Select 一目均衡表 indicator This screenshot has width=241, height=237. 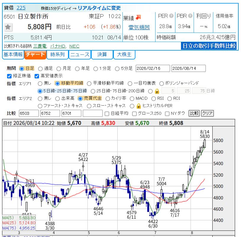(x=130, y=83)
